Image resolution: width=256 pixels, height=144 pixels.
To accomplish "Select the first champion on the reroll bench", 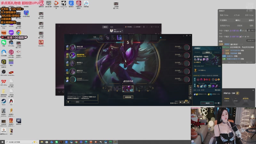I will (x=101, y=37).
